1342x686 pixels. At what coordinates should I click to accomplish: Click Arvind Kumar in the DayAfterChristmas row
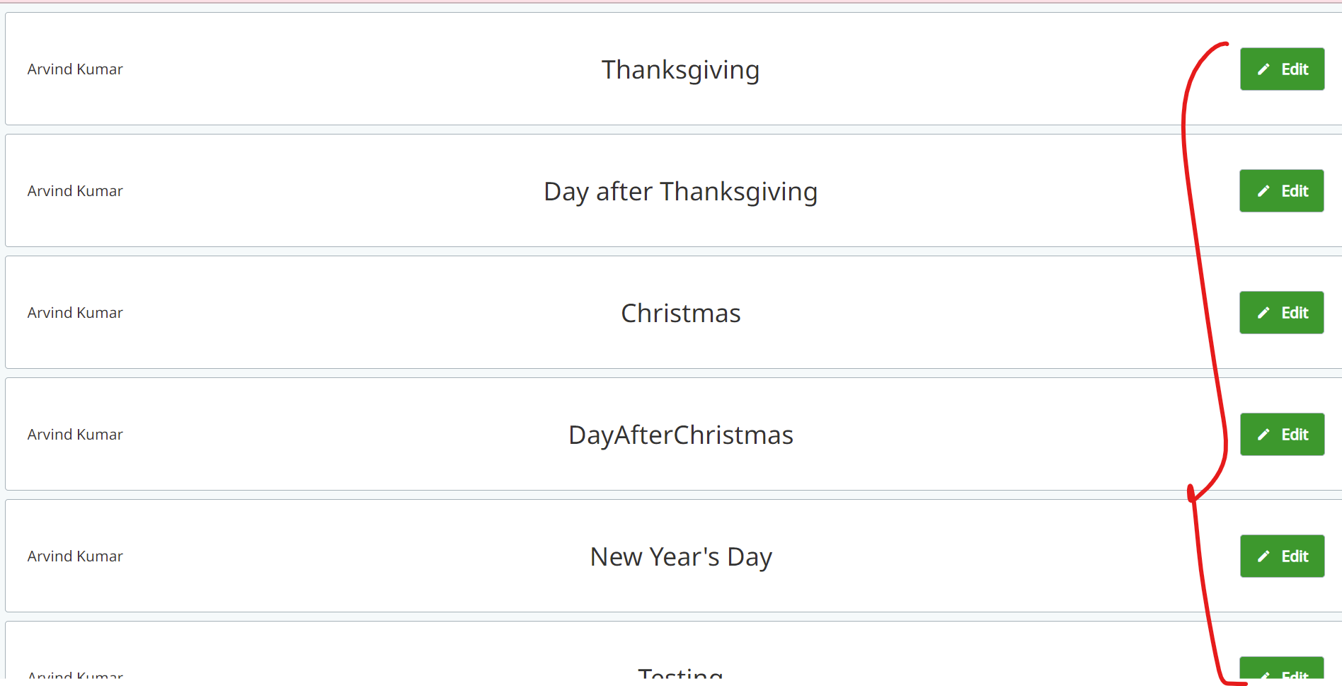(x=75, y=435)
